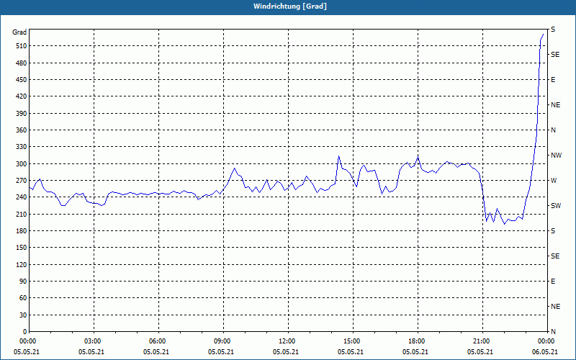
Task: Pick the 210 axis label
Action: tap(21, 214)
